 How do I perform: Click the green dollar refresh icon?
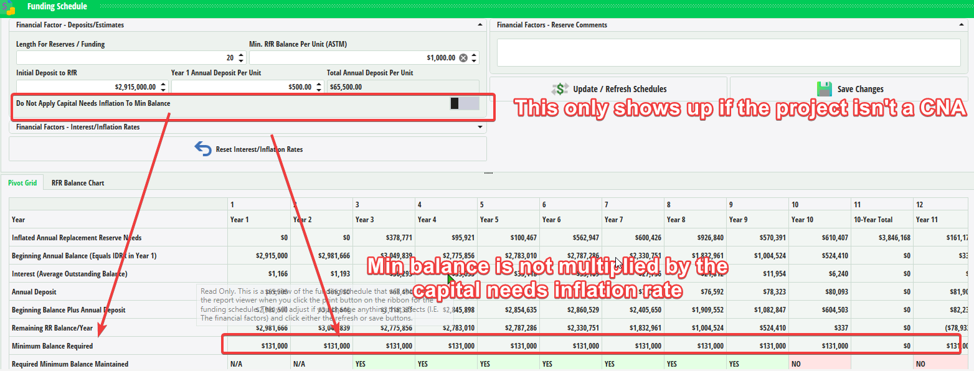(560, 88)
